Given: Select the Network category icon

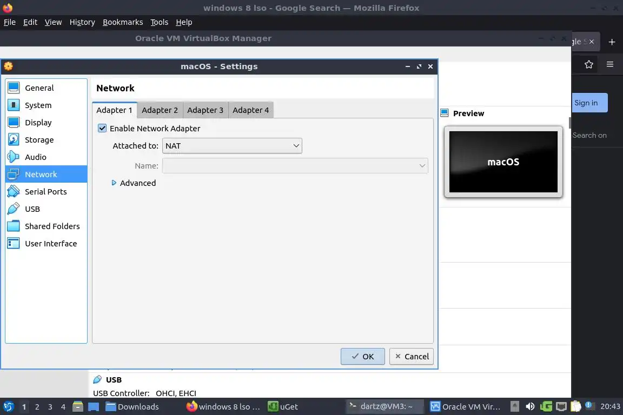Looking at the screenshot, I should pos(14,175).
